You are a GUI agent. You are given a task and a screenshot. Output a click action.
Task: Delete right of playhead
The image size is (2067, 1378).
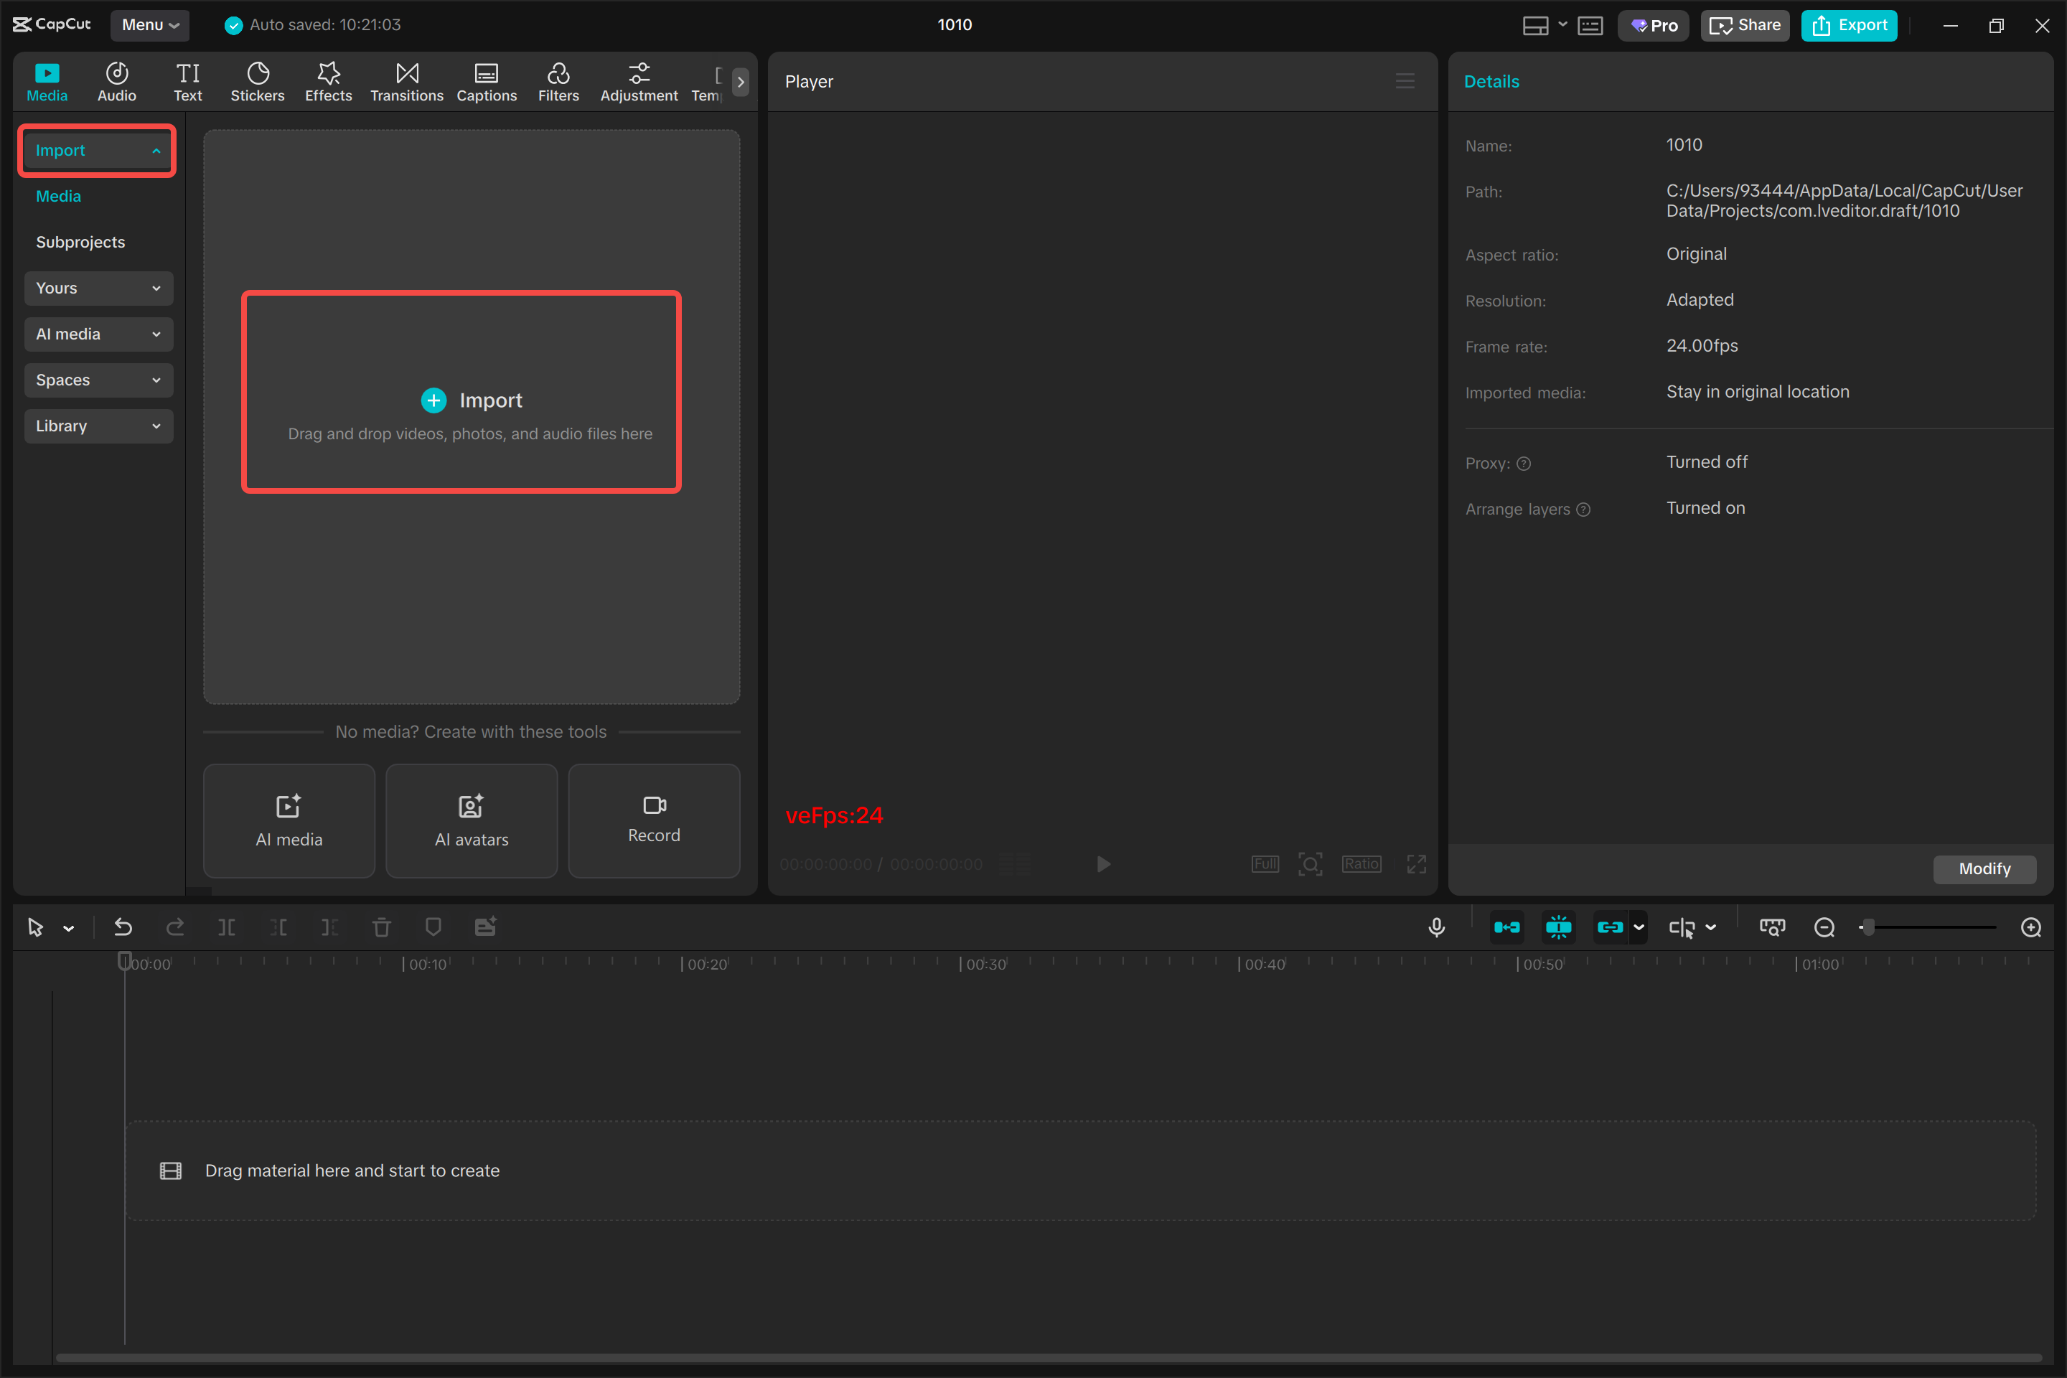click(329, 927)
